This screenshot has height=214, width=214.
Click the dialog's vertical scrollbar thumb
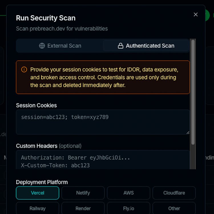point(193,91)
